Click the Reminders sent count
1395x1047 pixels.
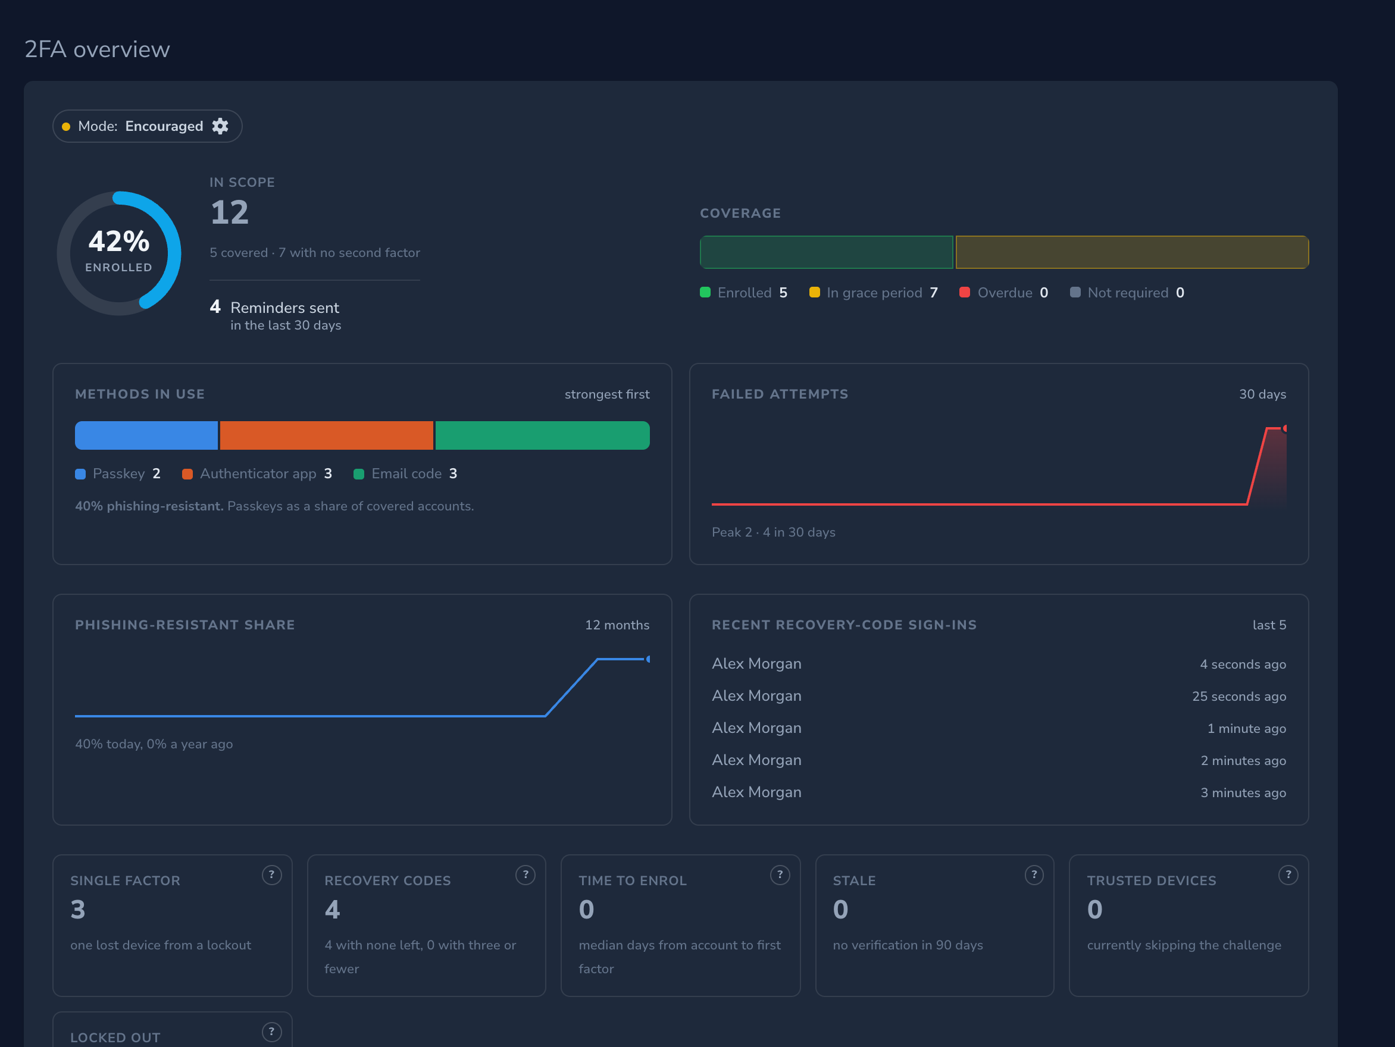point(215,307)
